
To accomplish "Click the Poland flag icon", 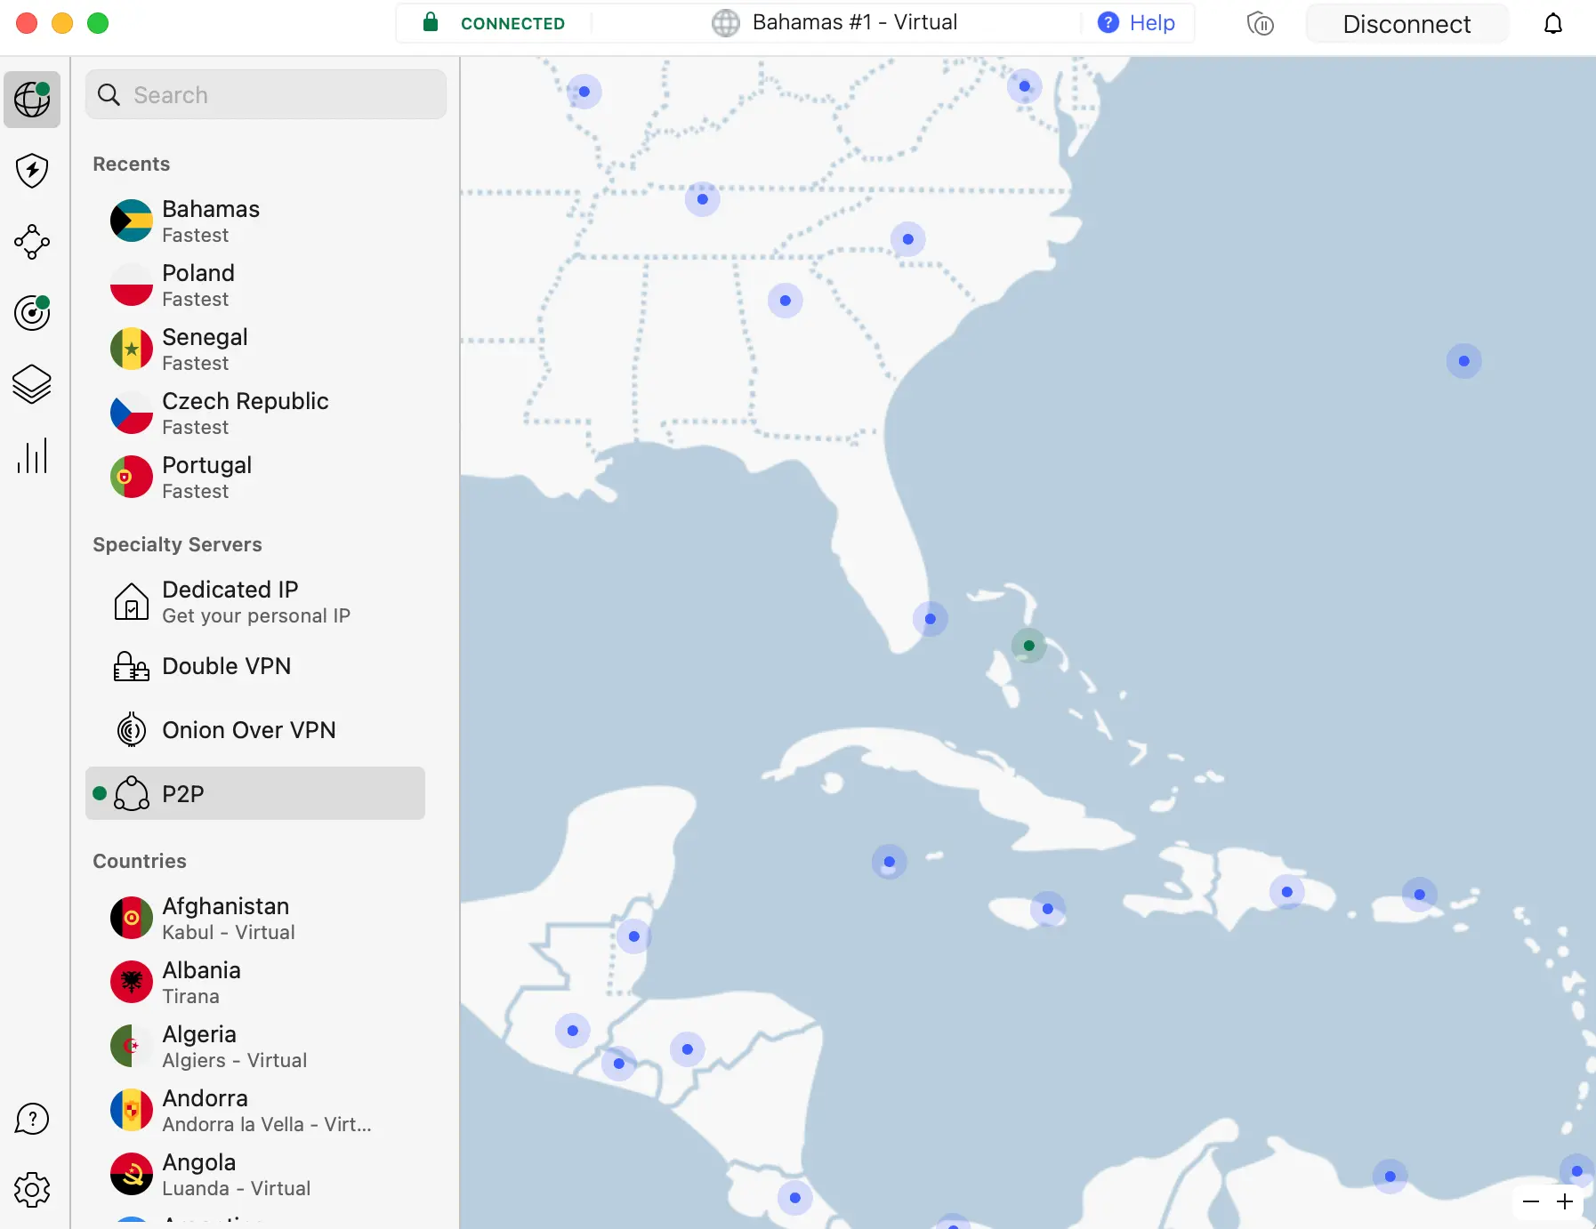I will click(132, 285).
